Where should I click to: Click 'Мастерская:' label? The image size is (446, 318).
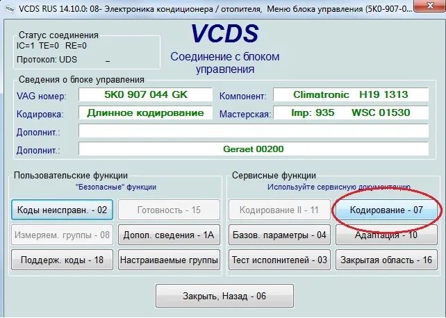[x=245, y=115]
